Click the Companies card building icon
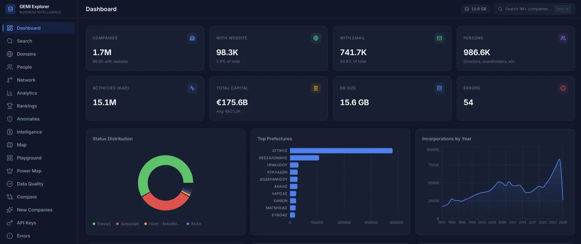 pyautogui.click(x=192, y=38)
